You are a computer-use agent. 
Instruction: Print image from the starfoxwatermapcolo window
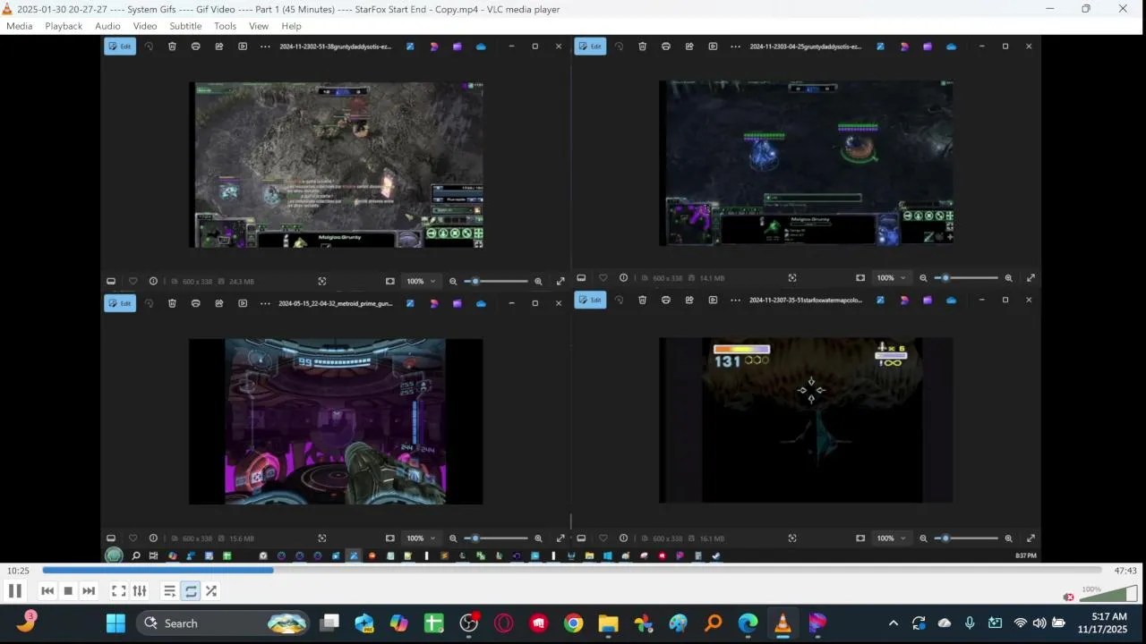665,300
